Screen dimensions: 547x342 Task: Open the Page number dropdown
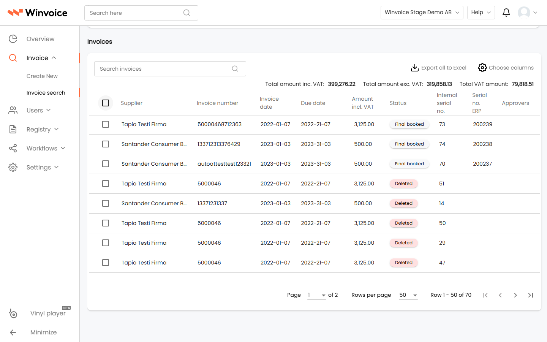tap(316, 295)
